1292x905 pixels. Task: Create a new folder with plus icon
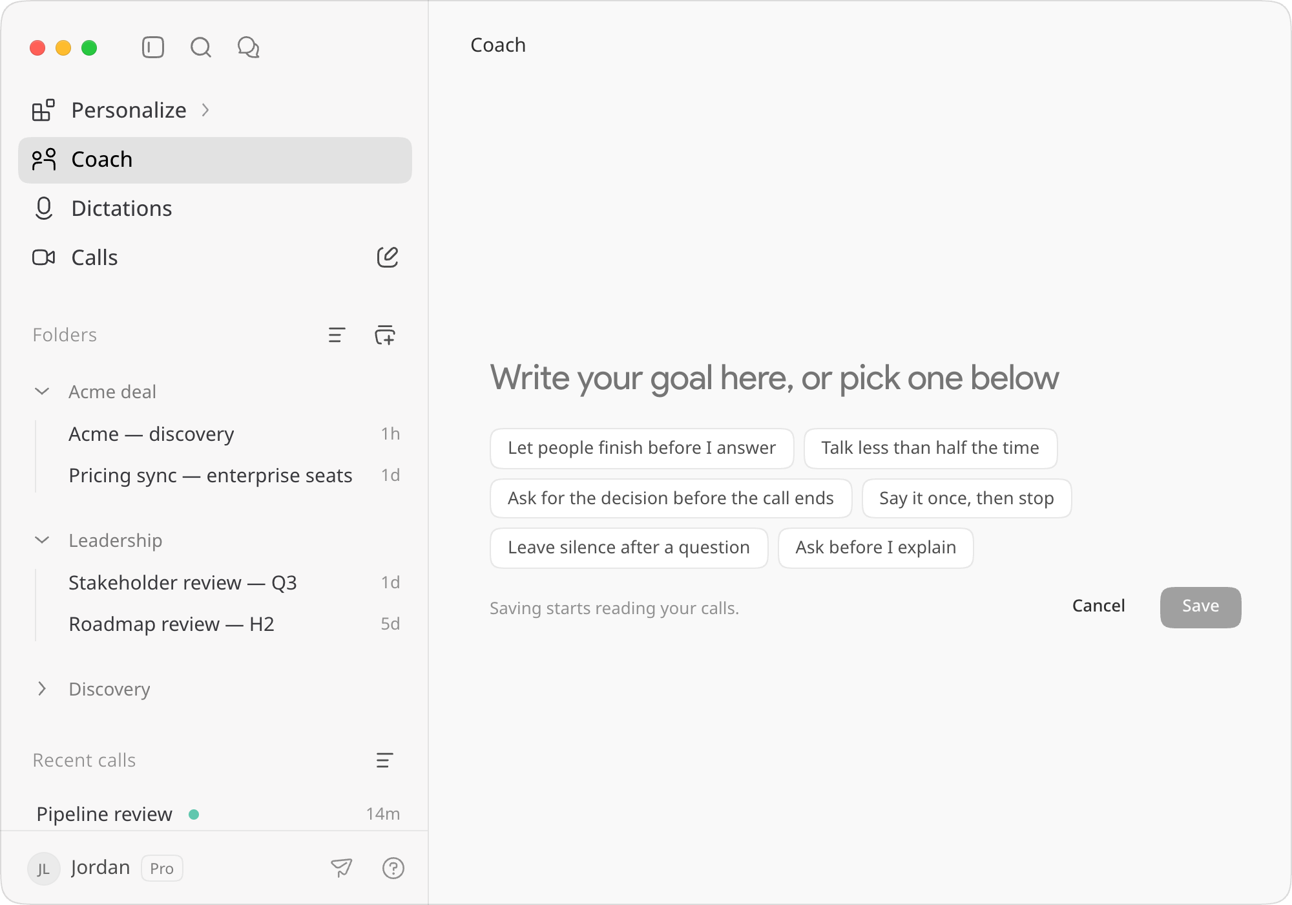[x=385, y=335]
